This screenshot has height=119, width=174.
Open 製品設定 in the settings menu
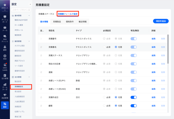click(x=18, y=82)
